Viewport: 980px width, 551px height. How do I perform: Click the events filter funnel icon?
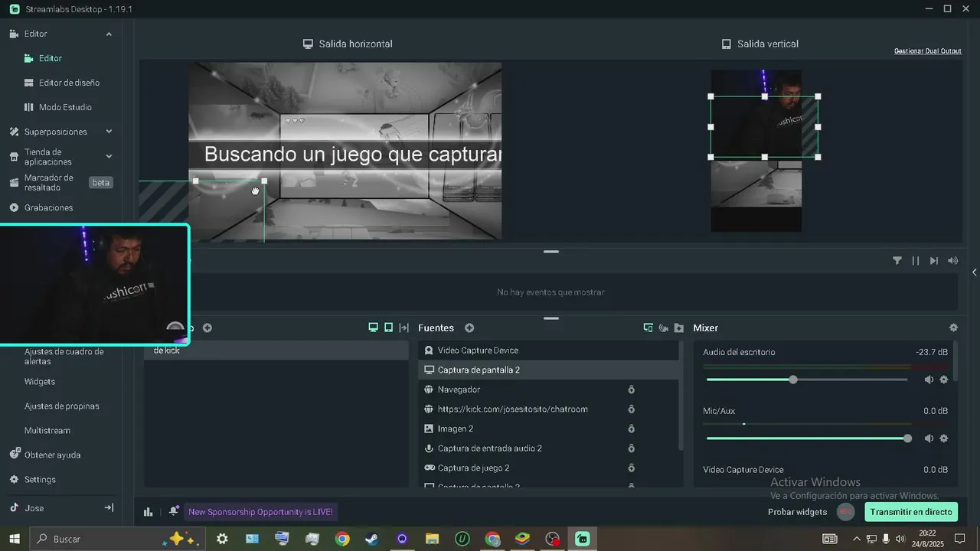897,260
